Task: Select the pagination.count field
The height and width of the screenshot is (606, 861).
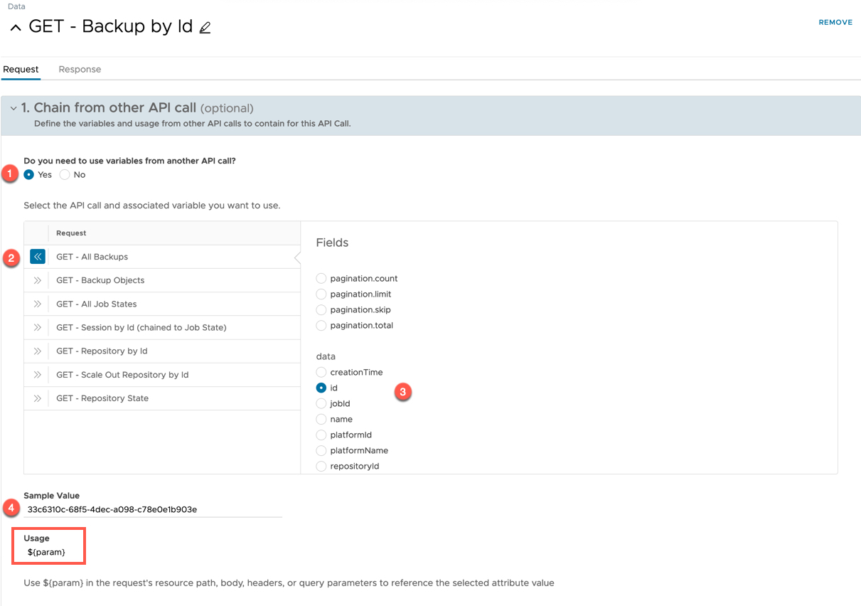Action: (321, 279)
